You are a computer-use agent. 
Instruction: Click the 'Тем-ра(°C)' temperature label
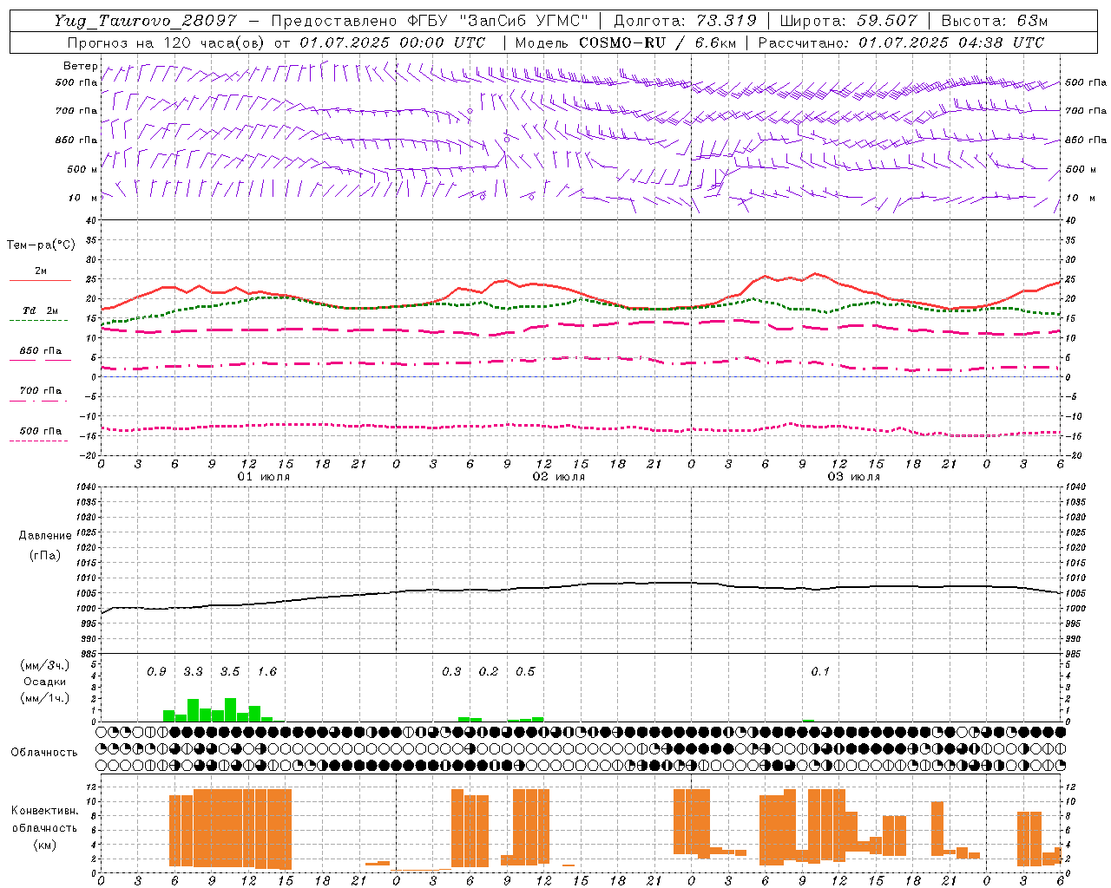42,245
